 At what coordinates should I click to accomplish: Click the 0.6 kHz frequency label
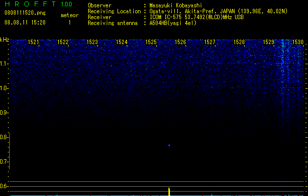pyautogui.click(x=3, y=186)
